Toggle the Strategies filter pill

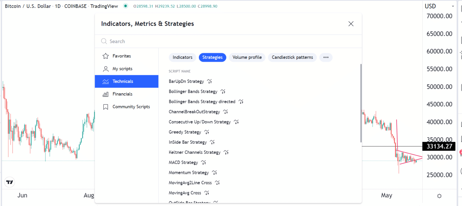tap(212, 57)
